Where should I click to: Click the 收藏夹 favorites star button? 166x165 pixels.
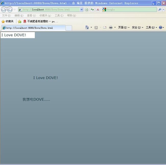[7, 21]
